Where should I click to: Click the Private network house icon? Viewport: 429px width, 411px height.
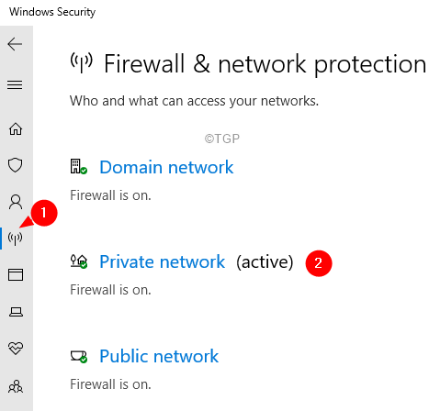click(x=79, y=261)
